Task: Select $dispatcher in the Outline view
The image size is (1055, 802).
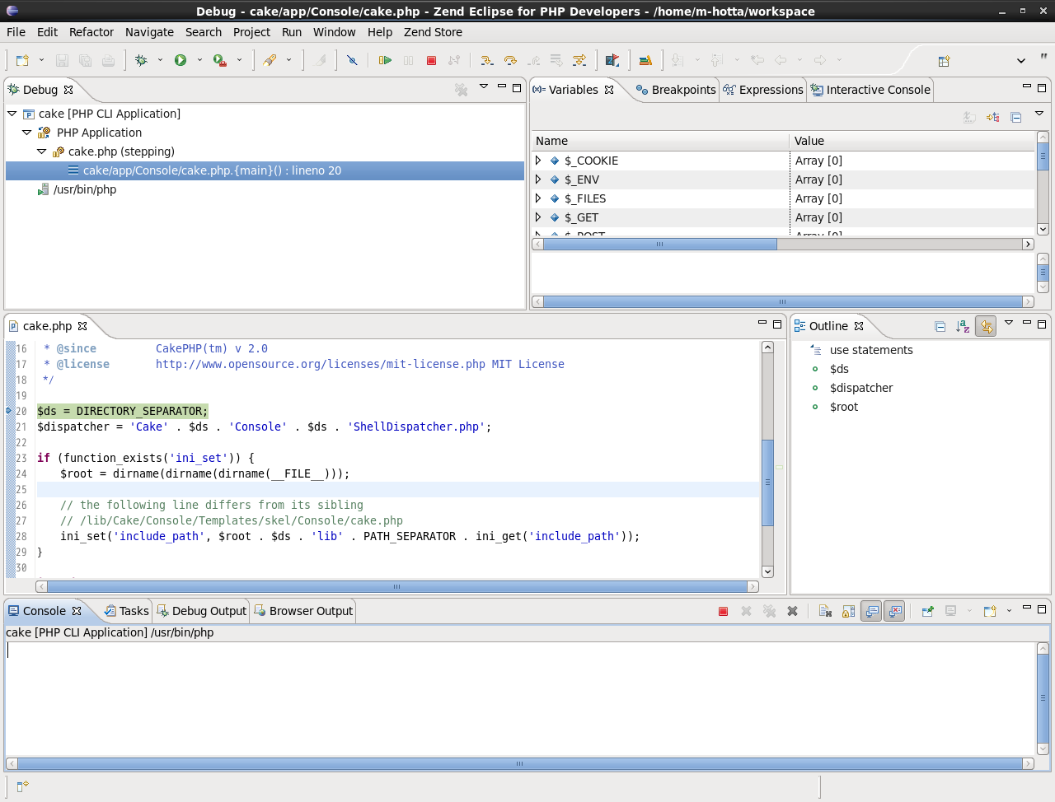Action: click(x=861, y=388)
